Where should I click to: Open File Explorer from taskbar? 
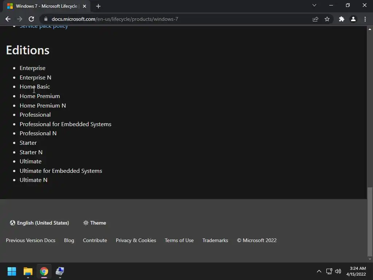click(28, 271)
